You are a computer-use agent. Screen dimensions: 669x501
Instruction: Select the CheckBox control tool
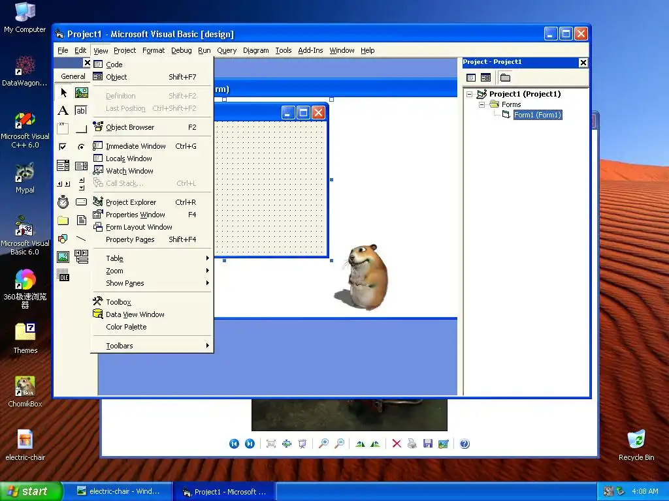click(x=63, y=147)
